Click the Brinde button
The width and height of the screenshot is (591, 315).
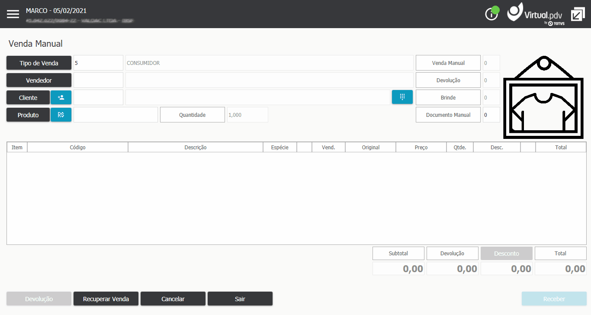click(448, 97)
